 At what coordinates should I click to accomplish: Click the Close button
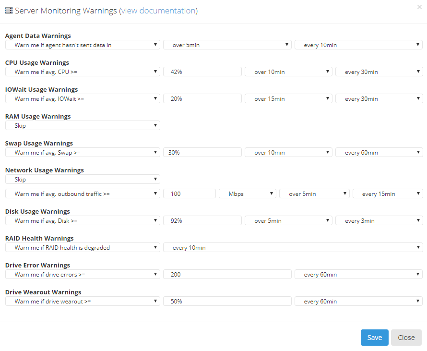pyautogui.click(x=406, y=338)
